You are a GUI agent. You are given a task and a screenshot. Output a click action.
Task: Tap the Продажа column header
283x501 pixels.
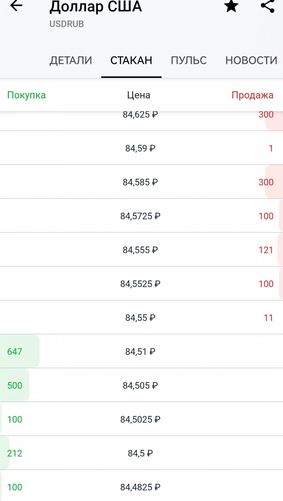coord(253,95)
